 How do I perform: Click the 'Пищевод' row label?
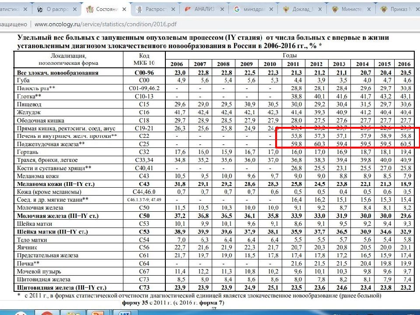tap(29, 104)
